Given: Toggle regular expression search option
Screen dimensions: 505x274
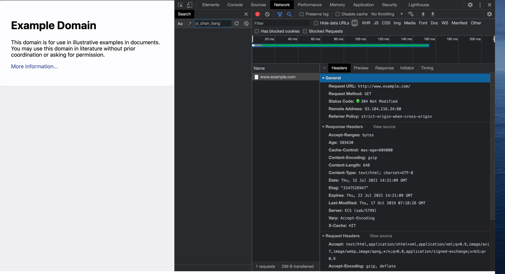Looking at the screenshot, I should [x=189, y=24].
